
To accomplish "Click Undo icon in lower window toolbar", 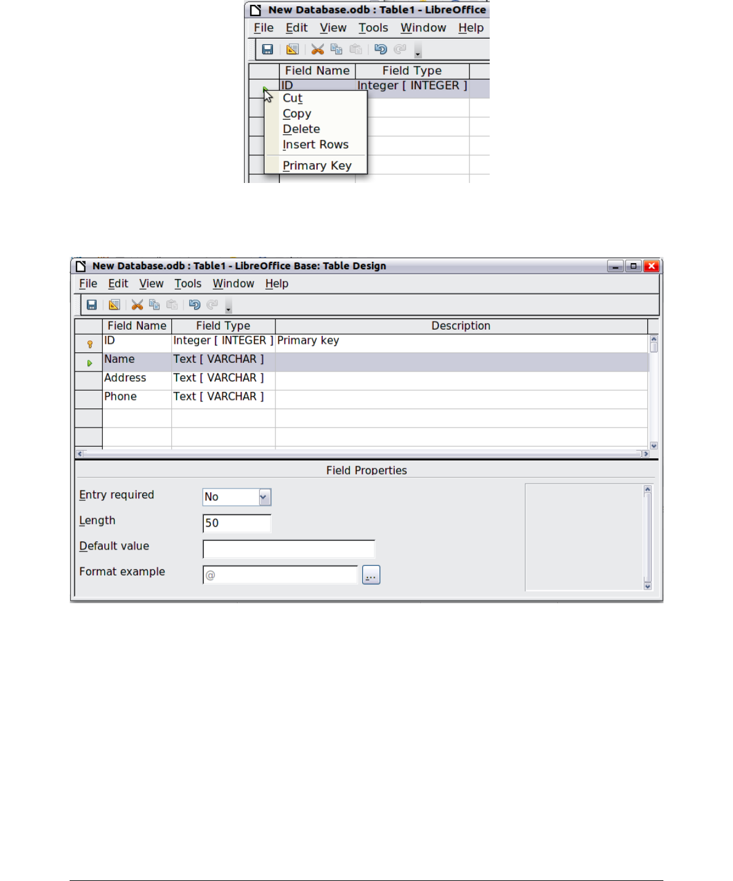I will point(195,305).
